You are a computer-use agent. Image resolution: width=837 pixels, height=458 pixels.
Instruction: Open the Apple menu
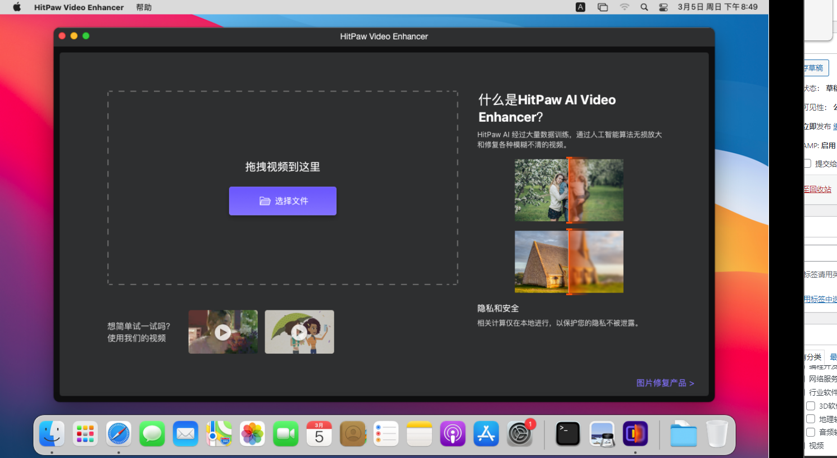click(17, 7)
